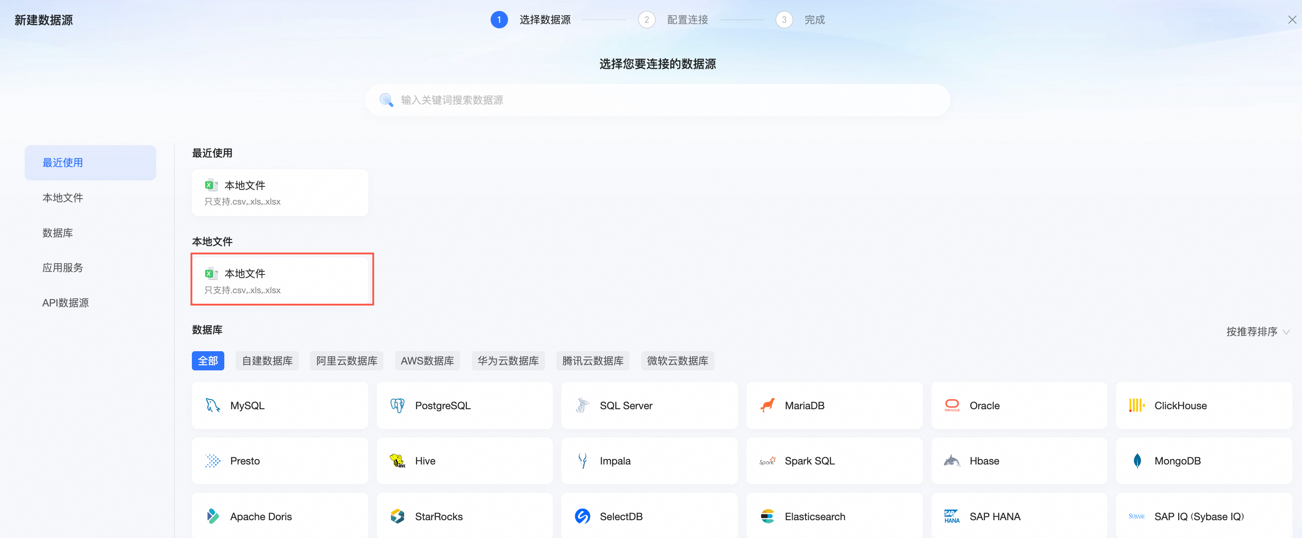This screenshot has width=1302, height=538.
Task: Open the 按推荐排序 sort dropdown
Action: point(1258,332)
